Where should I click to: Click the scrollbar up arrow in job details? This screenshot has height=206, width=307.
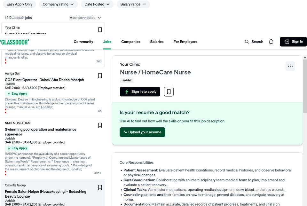305,57
